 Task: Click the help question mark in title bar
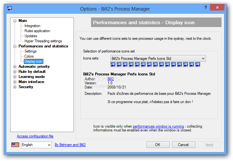click(x=206, y=7)
